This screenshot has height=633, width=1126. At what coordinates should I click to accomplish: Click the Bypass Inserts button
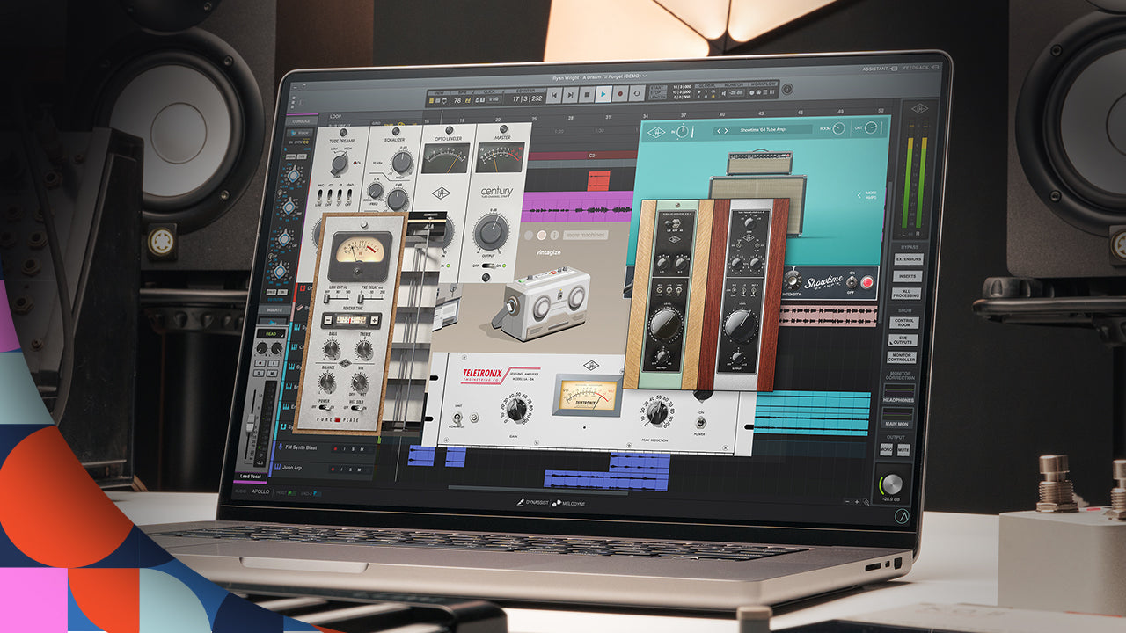point(908,276)
